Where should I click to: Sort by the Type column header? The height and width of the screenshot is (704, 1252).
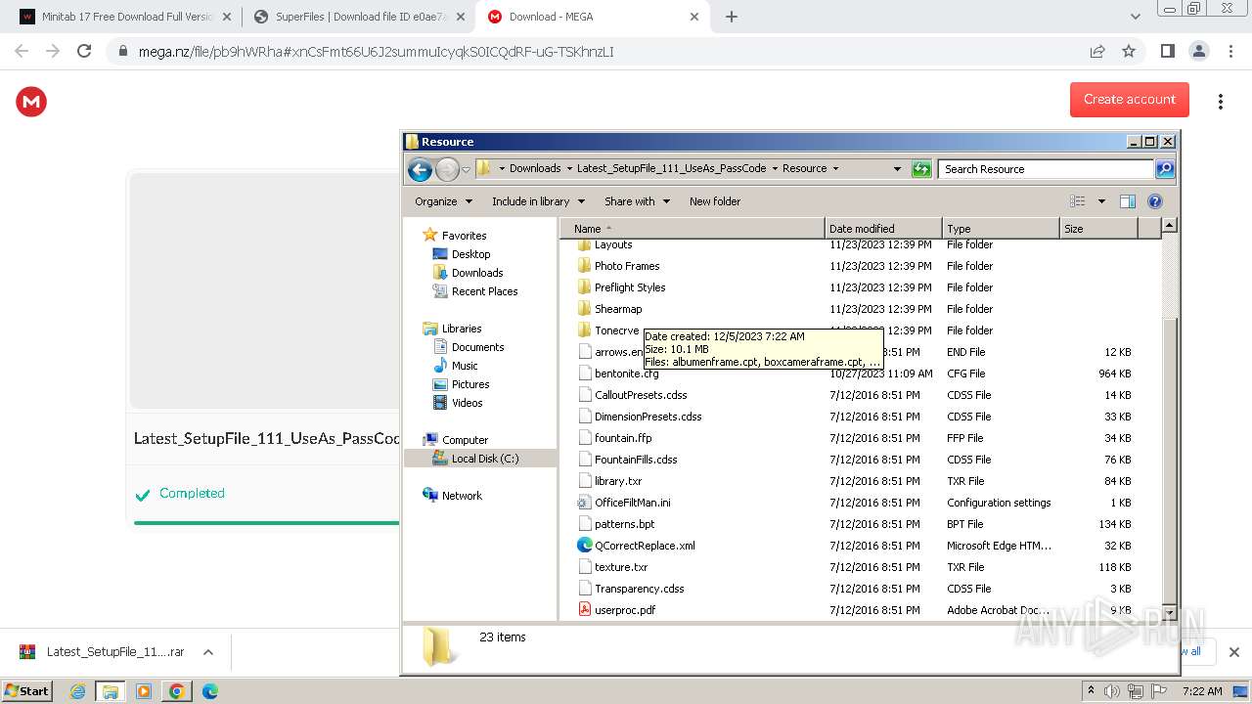1001,229
